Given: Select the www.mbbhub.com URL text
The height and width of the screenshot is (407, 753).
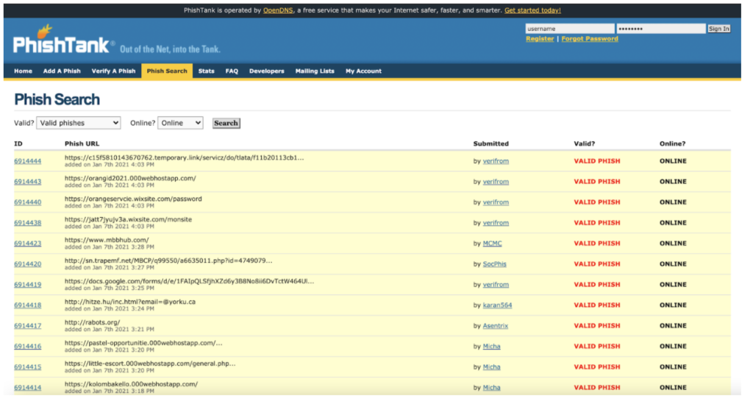Looking at the screenshot, I should click(107, 240).
